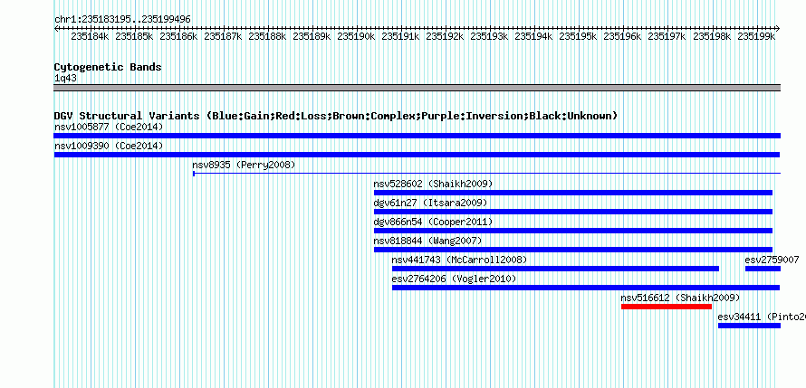Image resolution: width=806 pixels, height=388 pixels.
Task: Click the Cytogenetic Bands track title
Action: pos(108,67)
